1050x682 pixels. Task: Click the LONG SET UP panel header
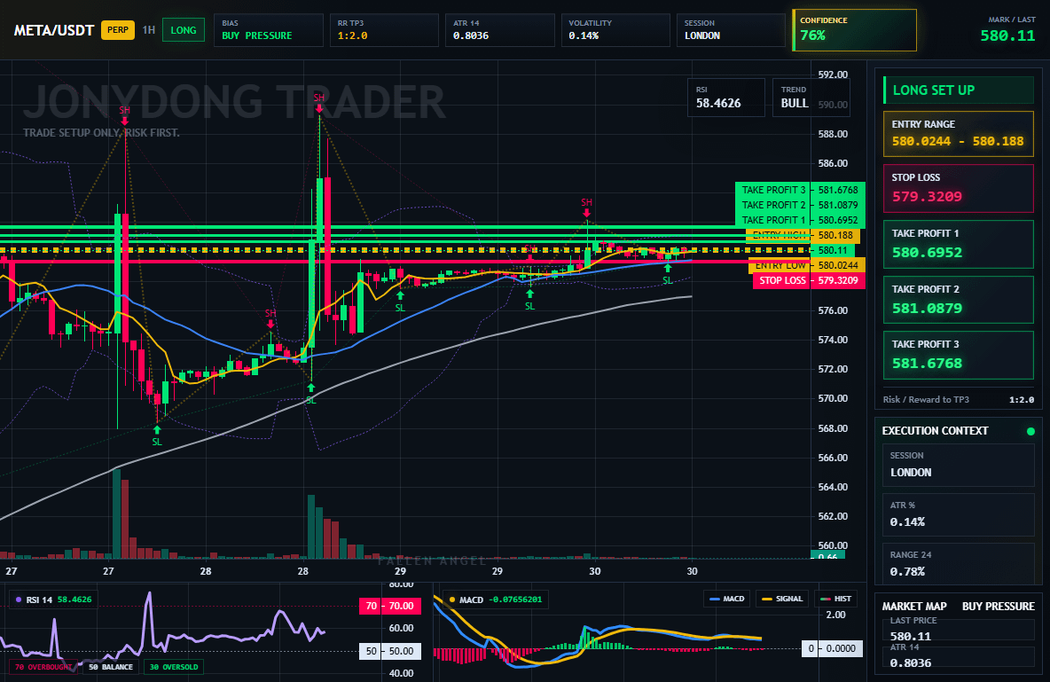coord(959,90)
